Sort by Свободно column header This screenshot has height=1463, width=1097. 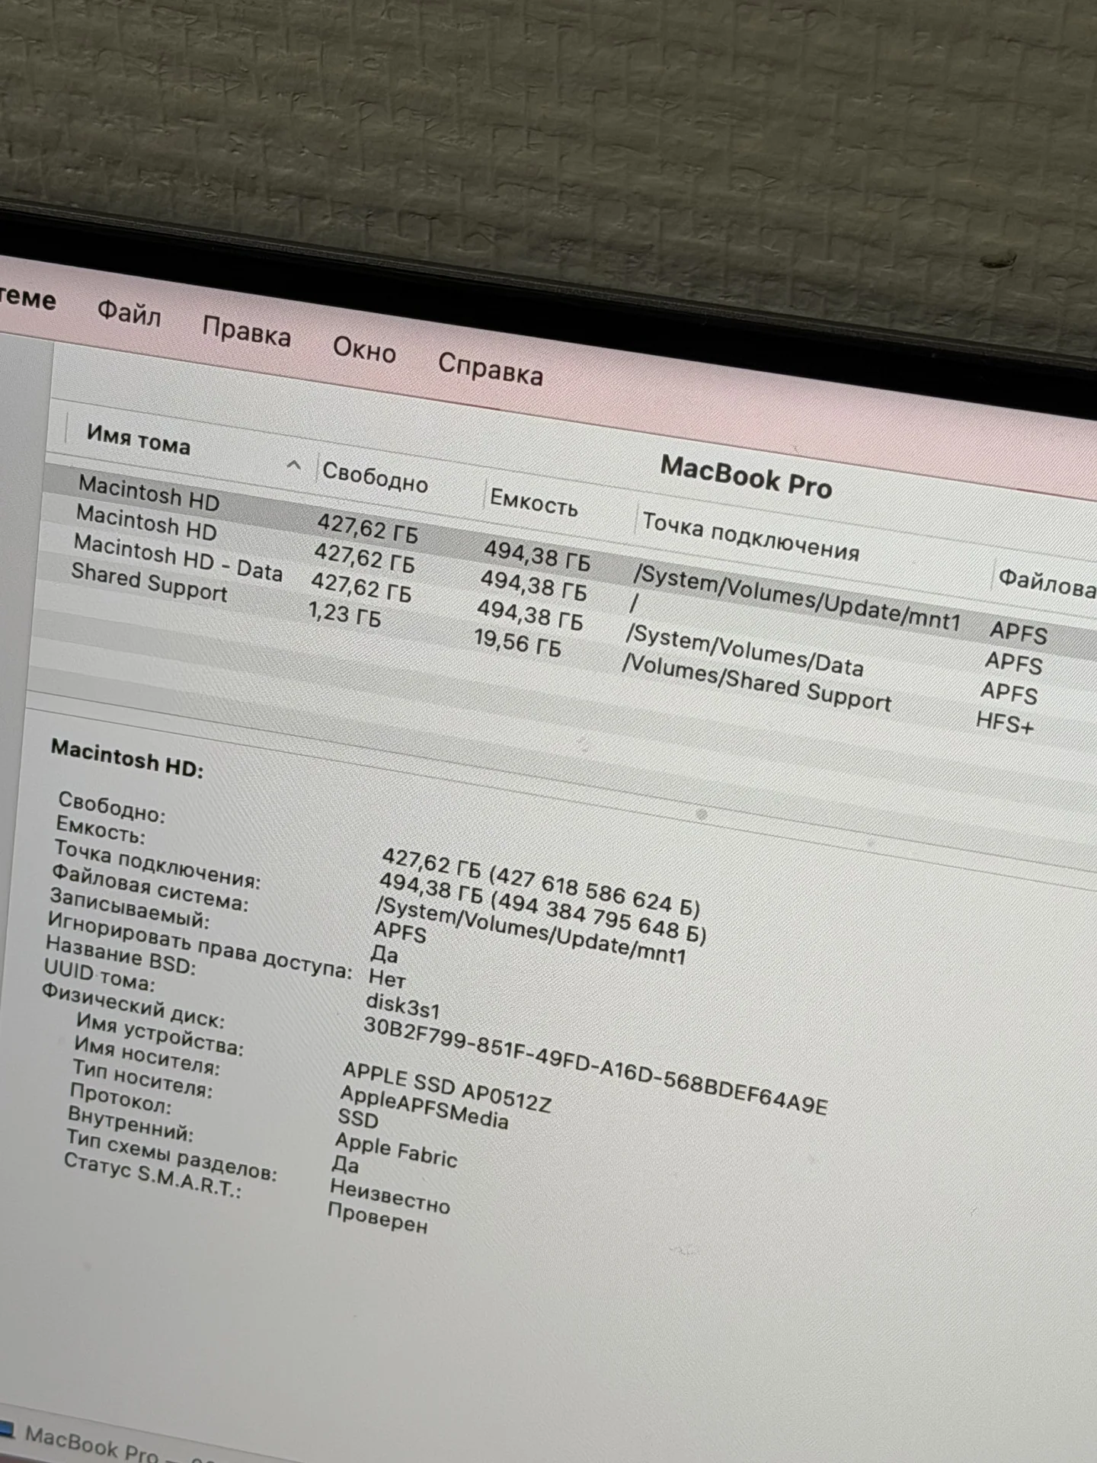pos(375,477)
